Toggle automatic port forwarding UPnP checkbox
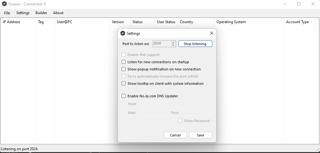Image resolution: width=320 pixels, height=153 pixels. [x=123, y=76]
